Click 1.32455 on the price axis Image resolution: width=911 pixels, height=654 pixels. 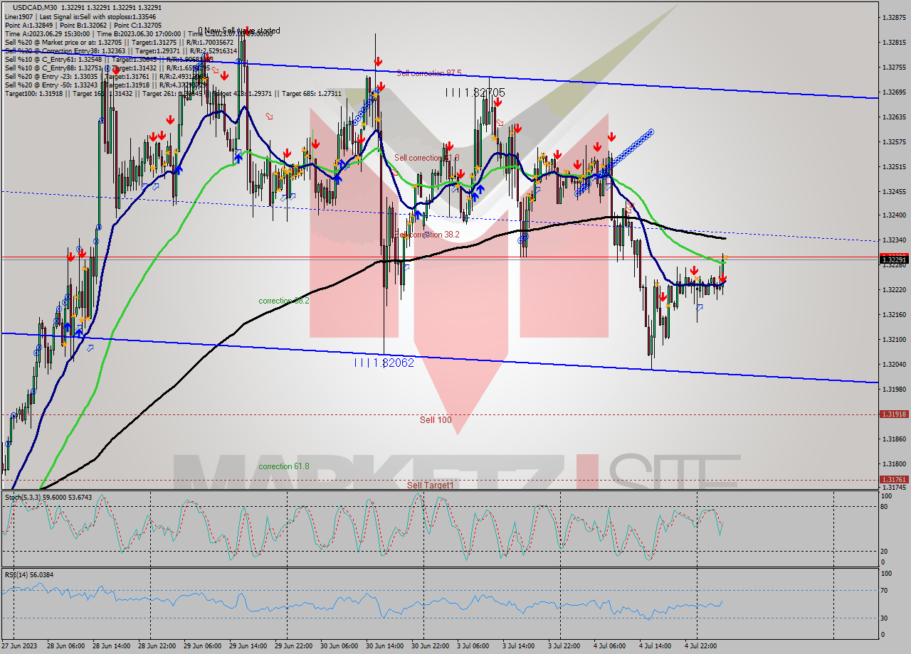point(895,191)
